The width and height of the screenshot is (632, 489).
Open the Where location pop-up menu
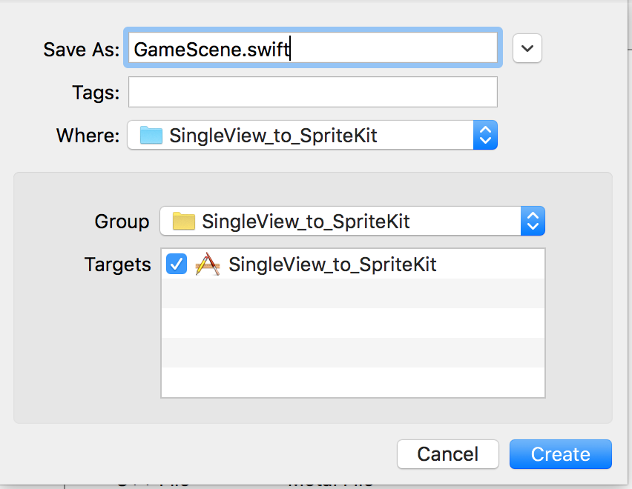tap(312, 135)
